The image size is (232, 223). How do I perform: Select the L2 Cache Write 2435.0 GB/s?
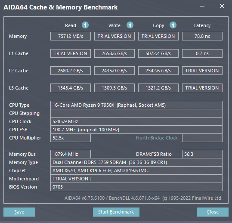click(x=114, y=71)
